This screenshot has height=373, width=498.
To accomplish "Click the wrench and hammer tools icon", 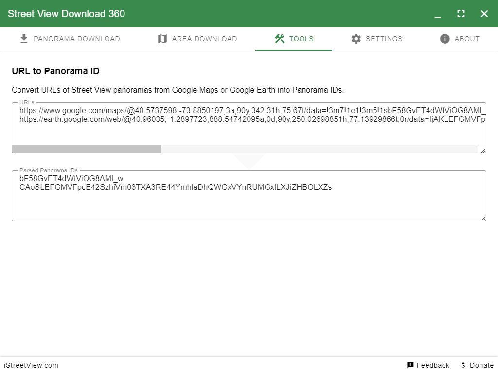I will [x=280, y=39].
